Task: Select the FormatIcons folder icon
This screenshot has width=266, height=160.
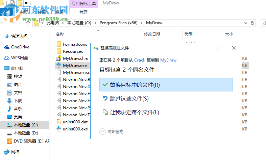Action: (x=59, y=44)
